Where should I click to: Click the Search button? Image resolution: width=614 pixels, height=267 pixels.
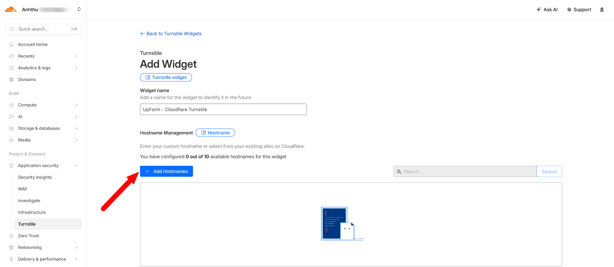point(549,171)
